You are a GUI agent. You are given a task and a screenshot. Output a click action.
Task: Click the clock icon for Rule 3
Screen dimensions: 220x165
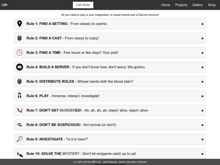[20, 53]
